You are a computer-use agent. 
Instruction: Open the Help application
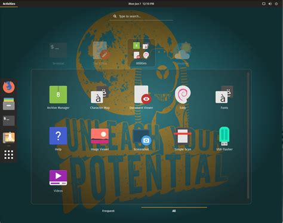[x=58, y=139]
